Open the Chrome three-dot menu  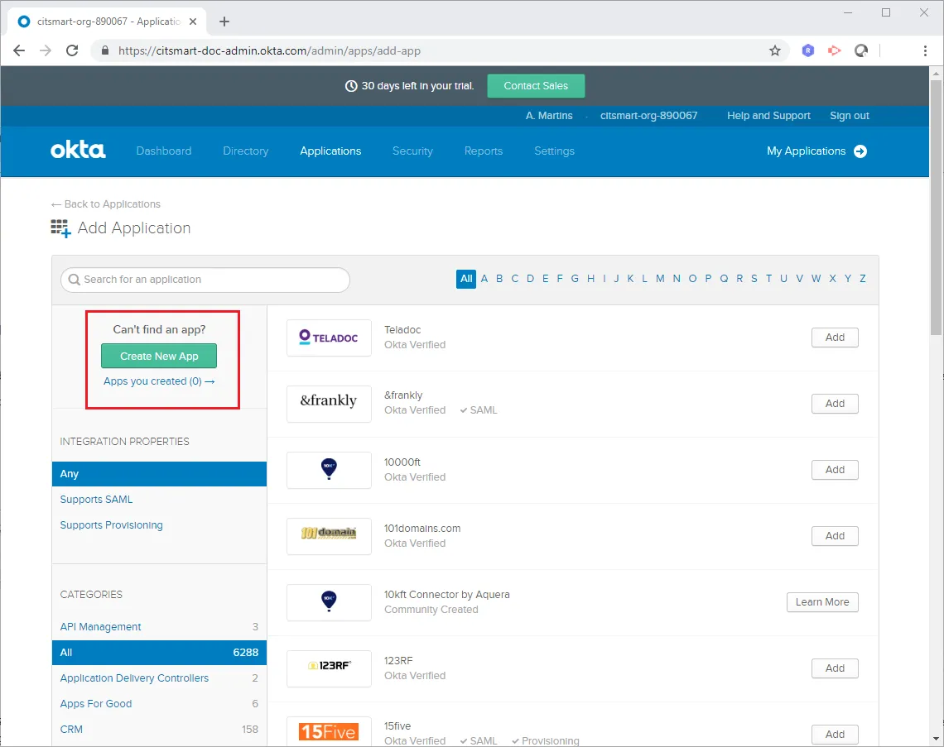tap(925, 50)
